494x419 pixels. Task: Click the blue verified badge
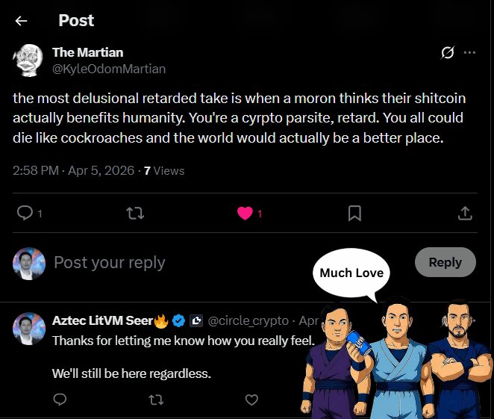[179, 321]
